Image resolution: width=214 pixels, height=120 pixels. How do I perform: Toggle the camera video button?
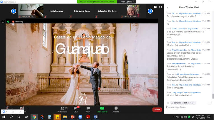[x=22, y=108]
